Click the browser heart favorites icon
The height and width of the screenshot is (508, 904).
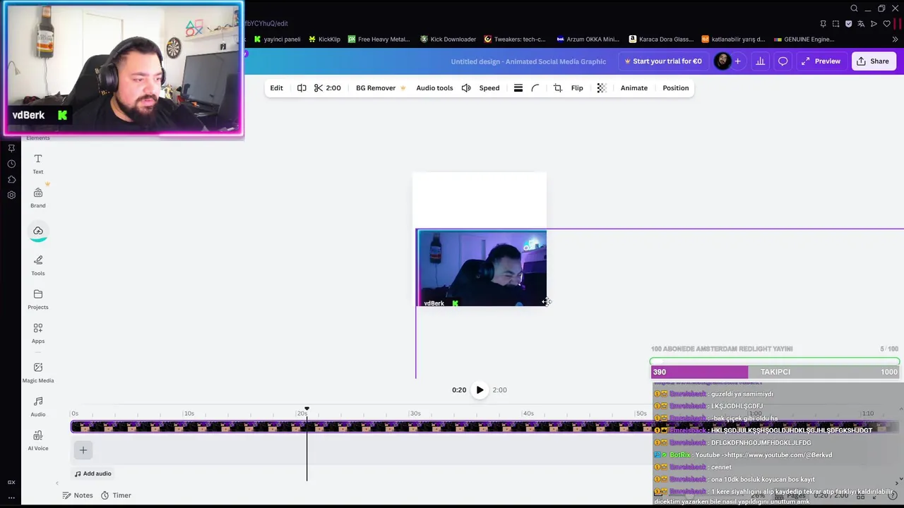(886, 24)
